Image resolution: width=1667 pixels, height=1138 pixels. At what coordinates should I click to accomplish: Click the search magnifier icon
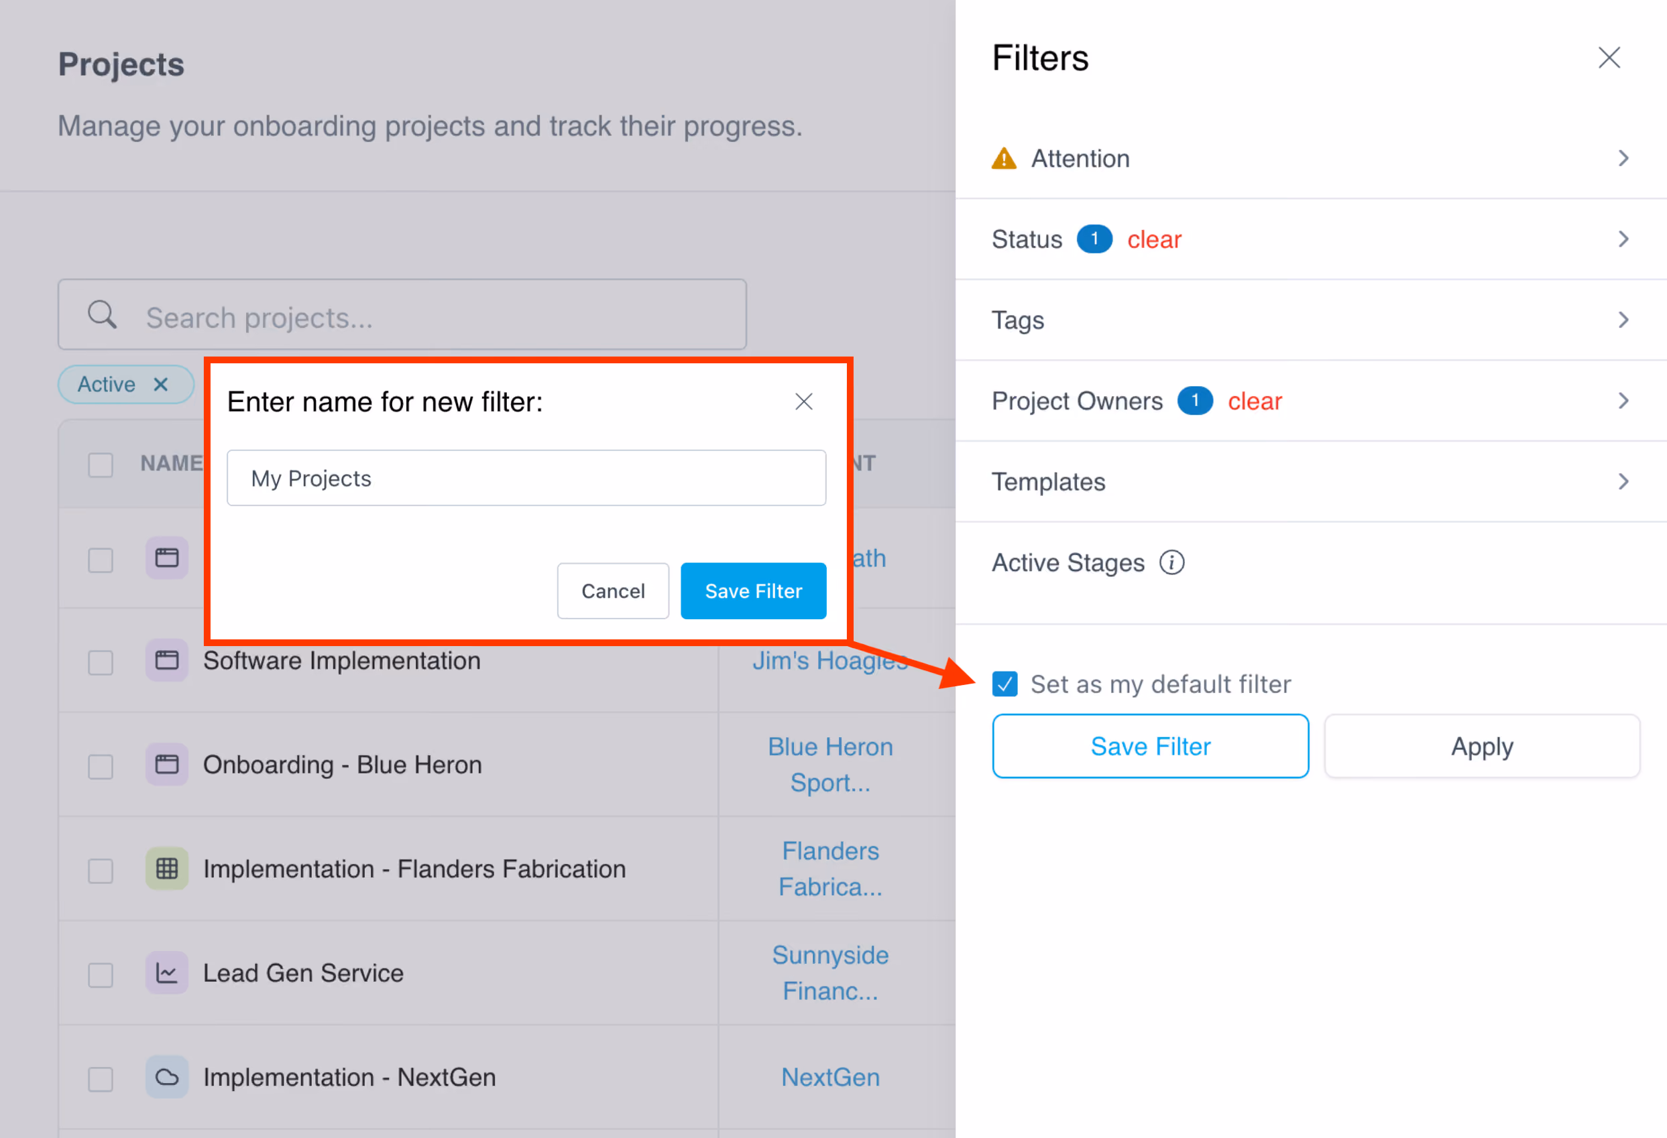click(x=102, y=315)
